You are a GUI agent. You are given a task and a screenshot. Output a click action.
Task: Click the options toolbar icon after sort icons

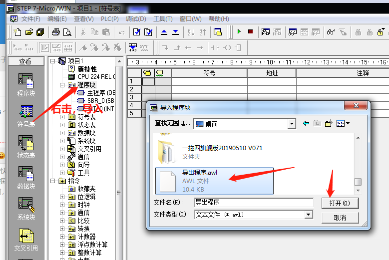[x=218, y=32]
